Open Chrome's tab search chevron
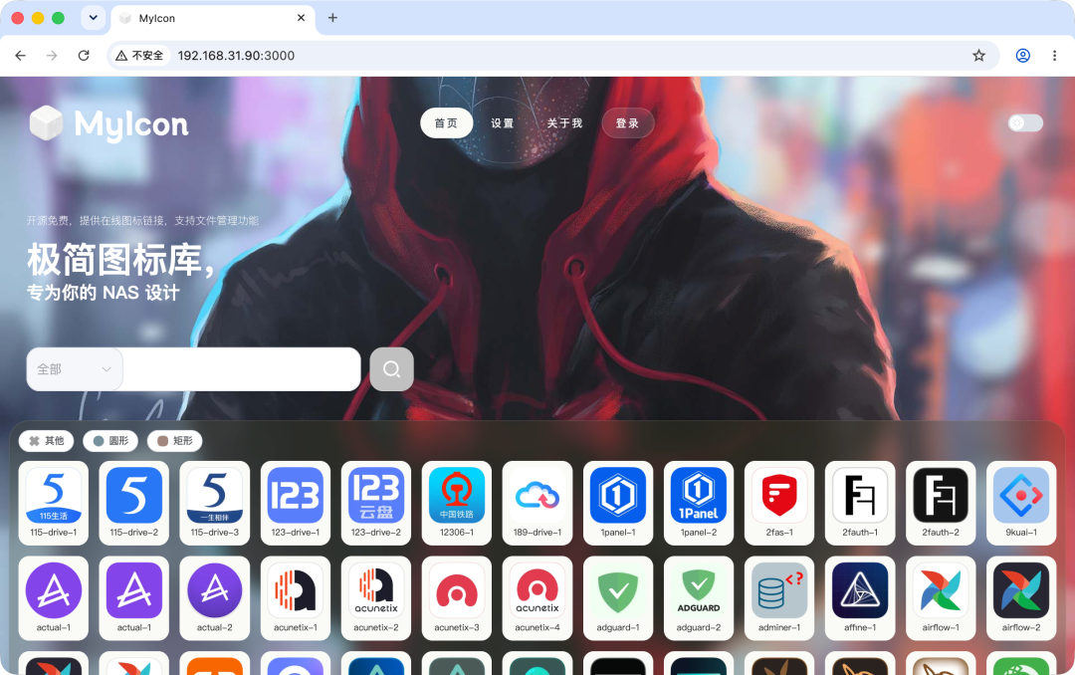The width and height of the screenshot is (1075, 675). point(94,18)
